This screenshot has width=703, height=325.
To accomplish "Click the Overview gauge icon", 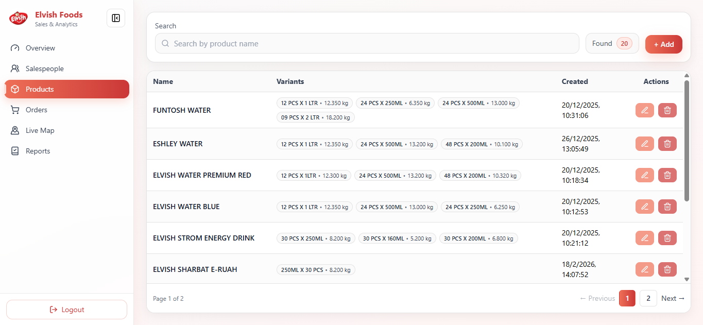I will coord(15,48).
